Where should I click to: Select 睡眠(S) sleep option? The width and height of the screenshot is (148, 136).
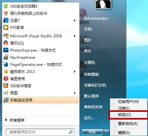pos(129,133)
